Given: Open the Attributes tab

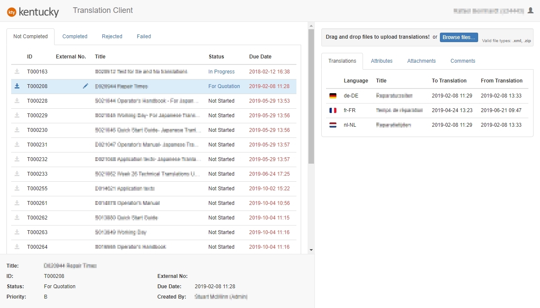Looking at the screenshot, I should pos(381,61).
